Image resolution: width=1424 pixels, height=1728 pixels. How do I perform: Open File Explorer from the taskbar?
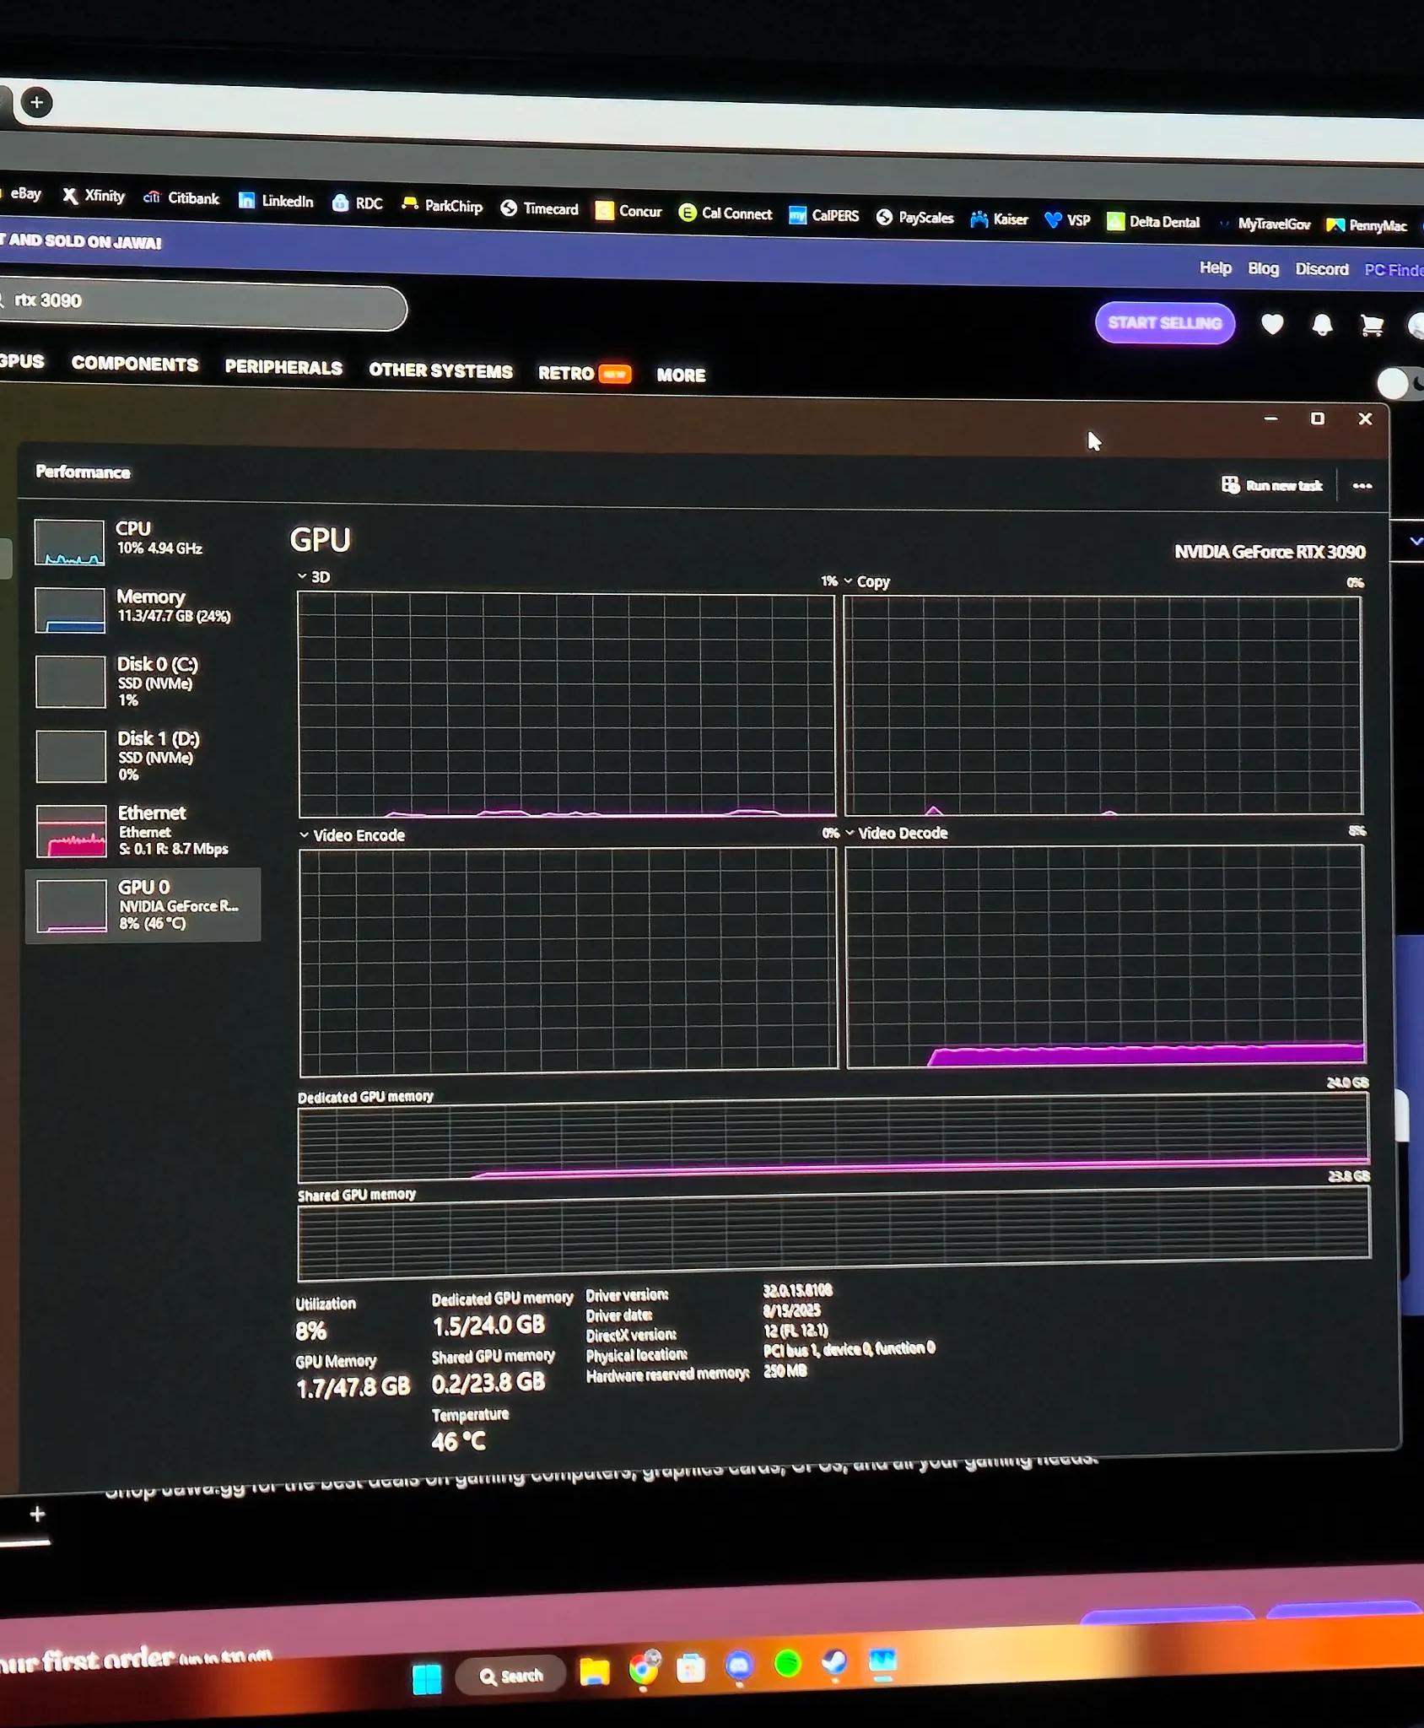pyautogui.click(x=594, y=1671)
